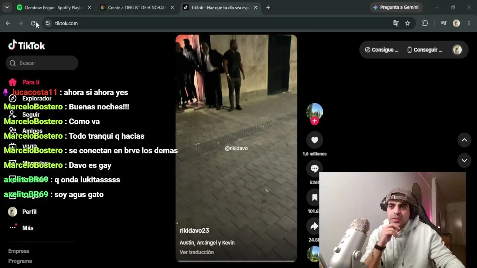Open the Explorador compass icon
477x268 pixels.
13,98
